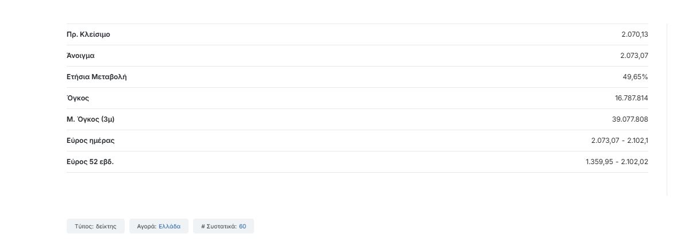Image resolution: width=677 pixels, height=245 pixels.
Task: Select the 49,65% annual change value
Action: point(637,77)
